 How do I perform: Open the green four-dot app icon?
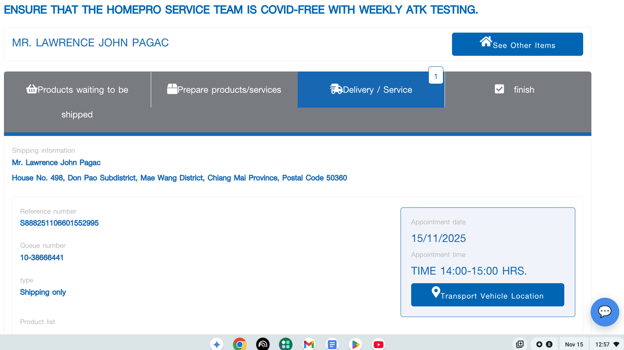click(286, 344)
